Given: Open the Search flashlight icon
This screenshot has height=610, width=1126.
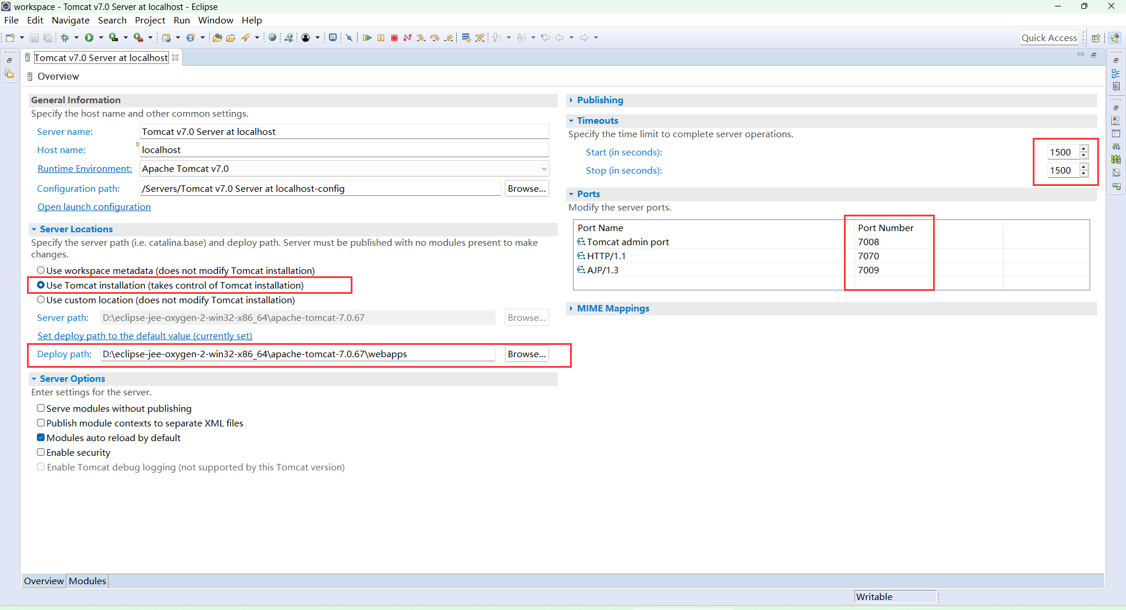Looking at the screenshot, I should click(245, 38).
